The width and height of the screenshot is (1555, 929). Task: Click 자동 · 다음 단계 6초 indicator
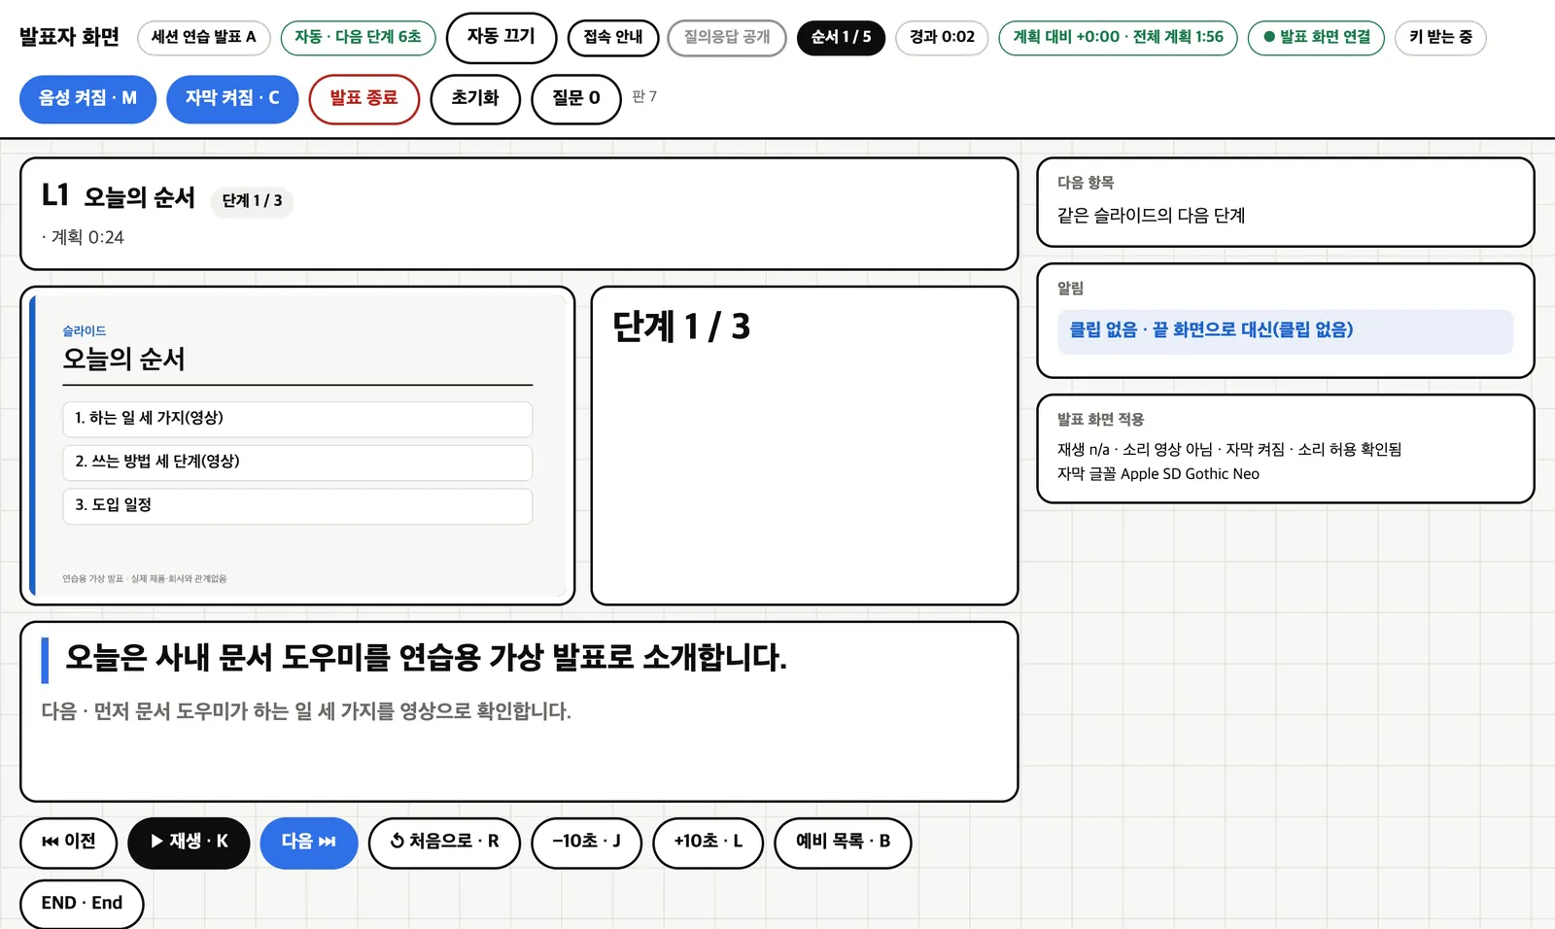tap(358, 38)
